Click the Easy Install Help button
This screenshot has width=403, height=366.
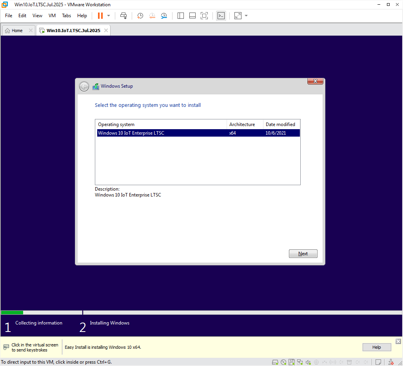click(x=376, y=347)
